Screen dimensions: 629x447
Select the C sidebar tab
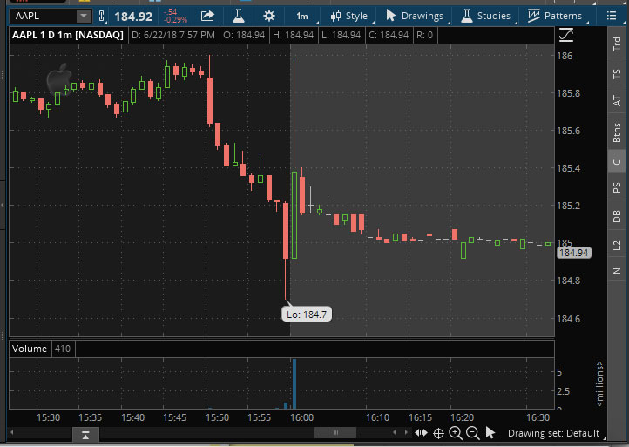click(x=617, y=161)
